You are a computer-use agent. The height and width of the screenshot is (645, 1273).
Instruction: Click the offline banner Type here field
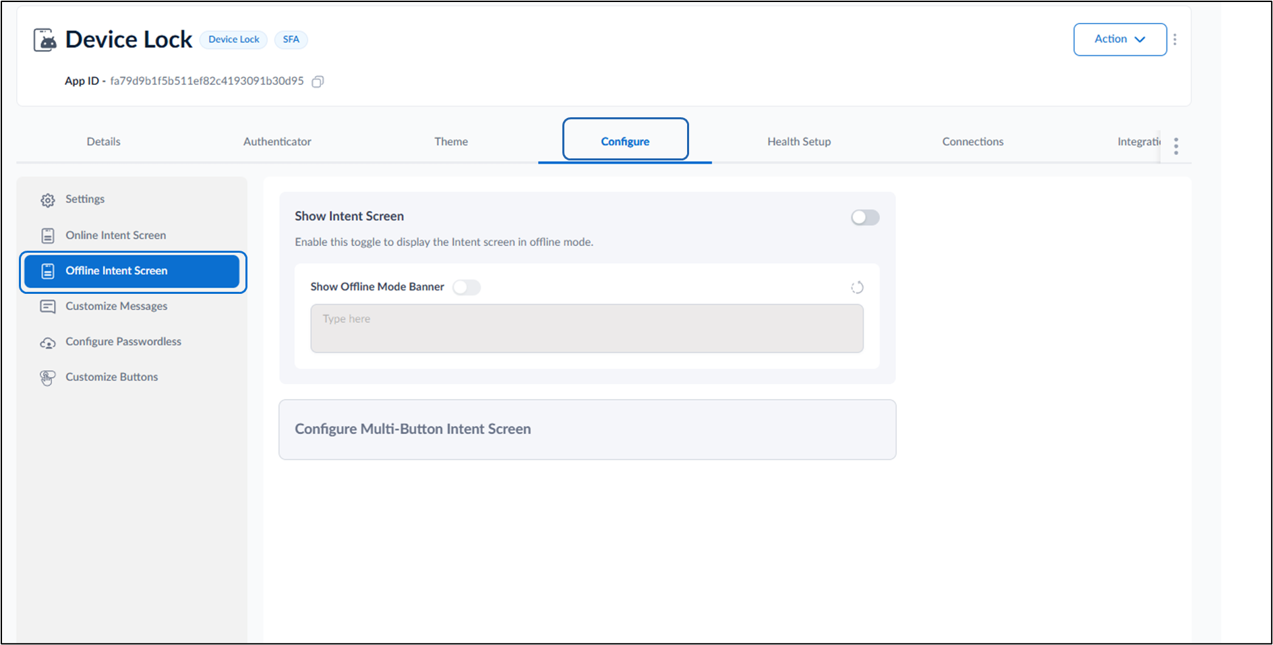pos(587,328)
